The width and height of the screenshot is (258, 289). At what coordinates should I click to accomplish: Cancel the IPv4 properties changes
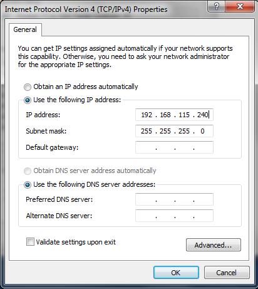coord(227,273)
